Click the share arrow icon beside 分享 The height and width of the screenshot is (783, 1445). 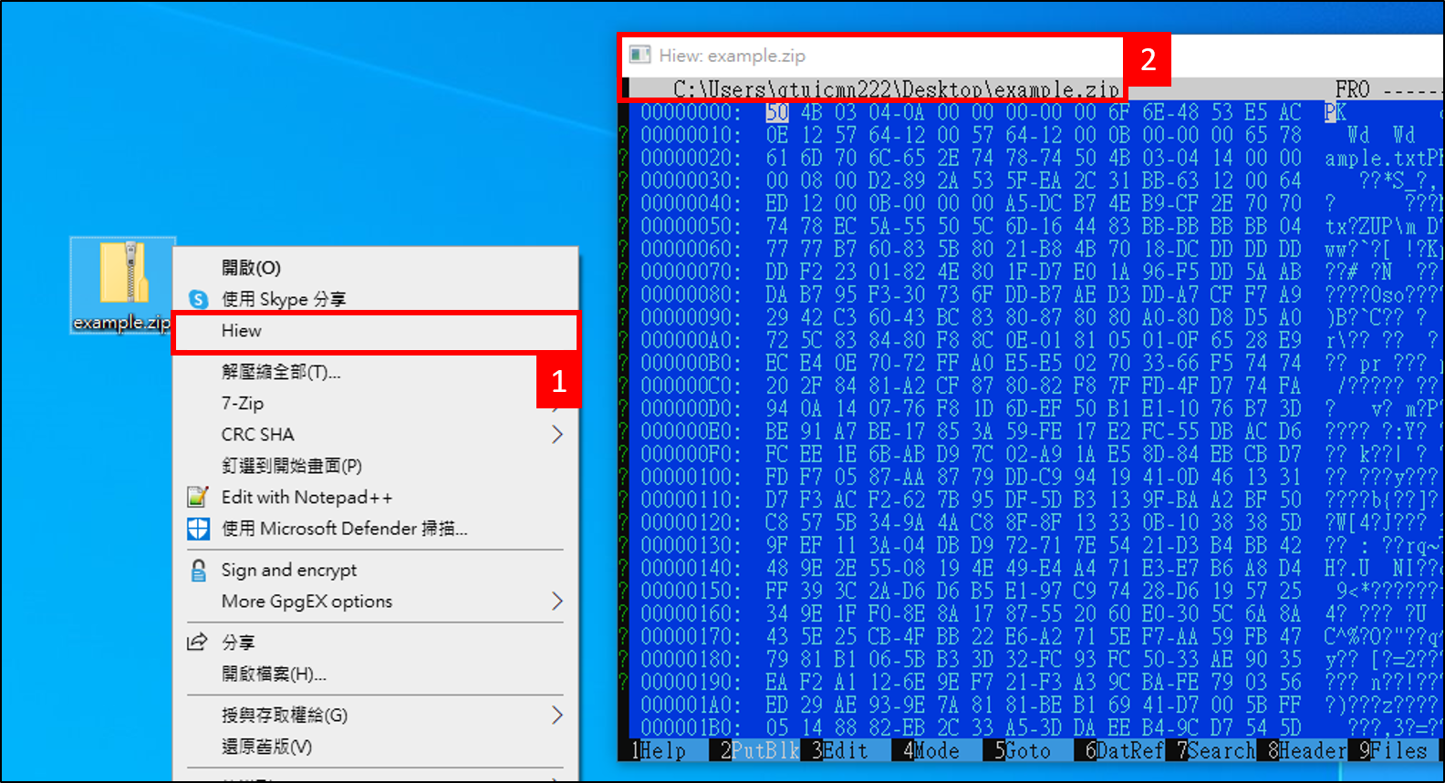[197, 642]
